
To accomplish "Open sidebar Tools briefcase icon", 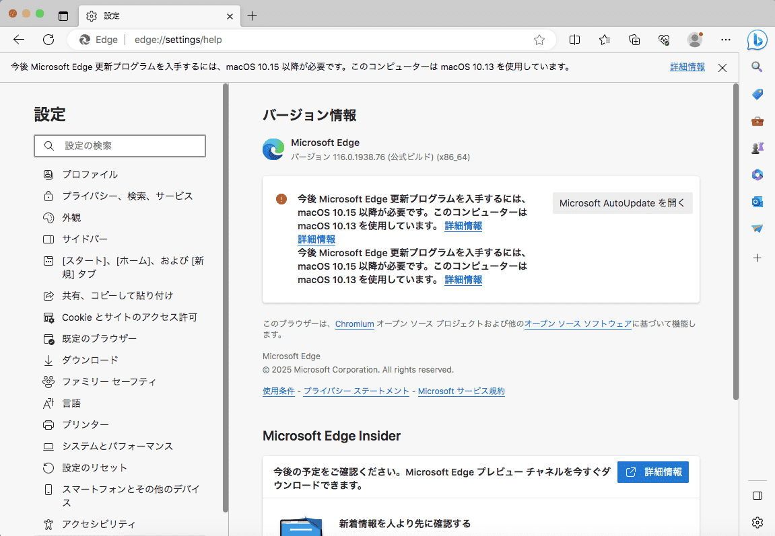I will point(757,121).
